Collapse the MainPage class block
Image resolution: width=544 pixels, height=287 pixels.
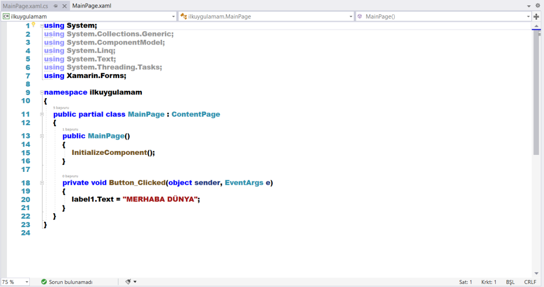(41, 114)
